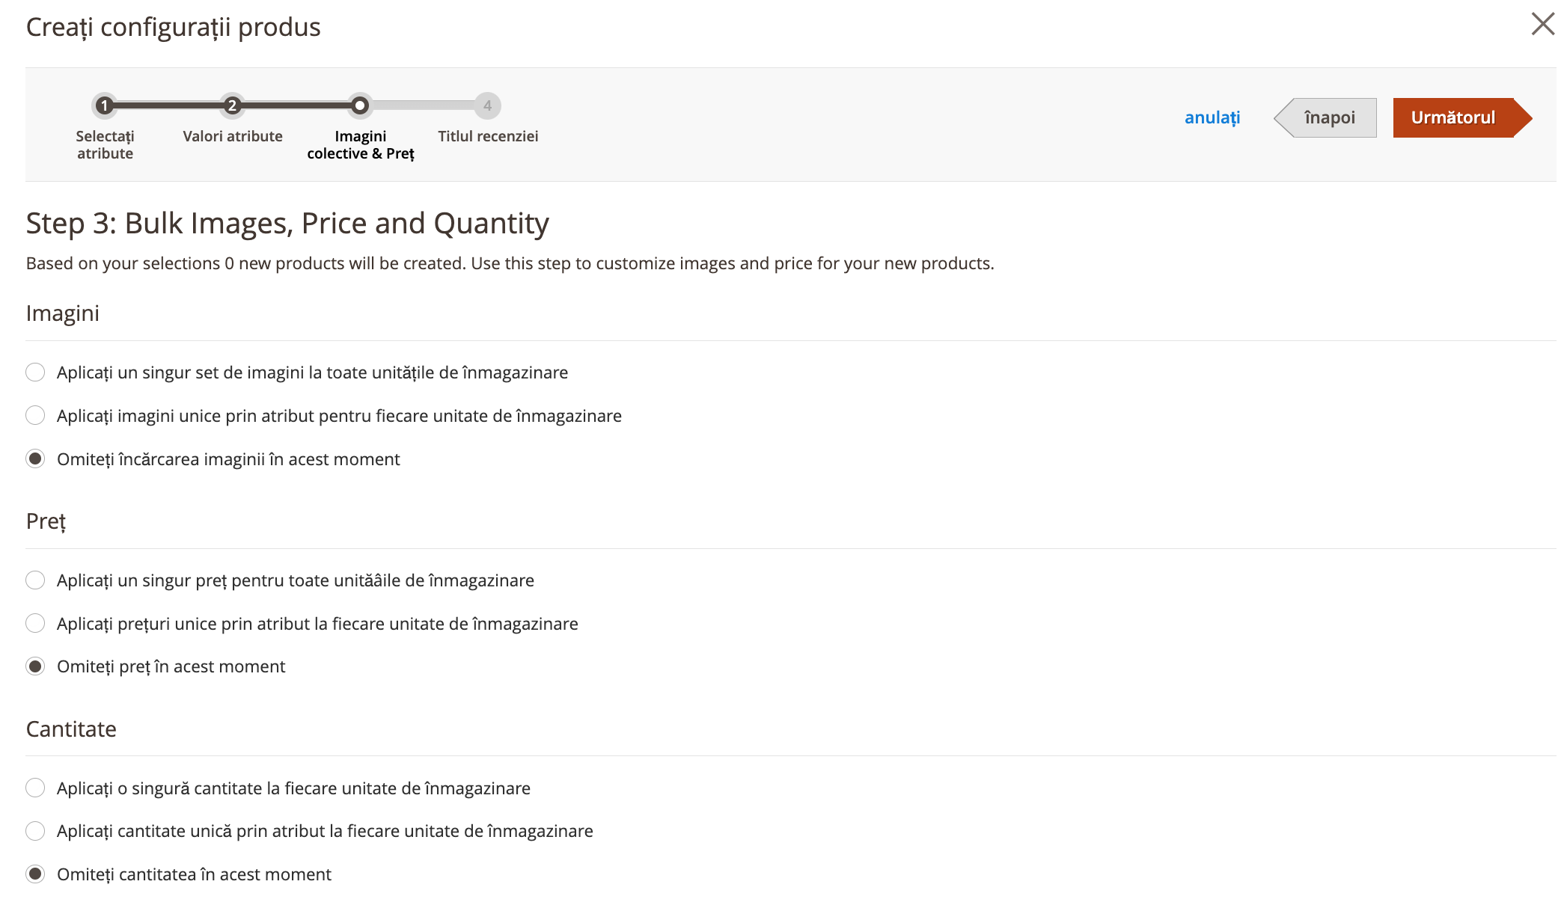This screenshot has height=914, width=1567.
Task: Choose single quantity for each SKU
Action: click(35, 788)
